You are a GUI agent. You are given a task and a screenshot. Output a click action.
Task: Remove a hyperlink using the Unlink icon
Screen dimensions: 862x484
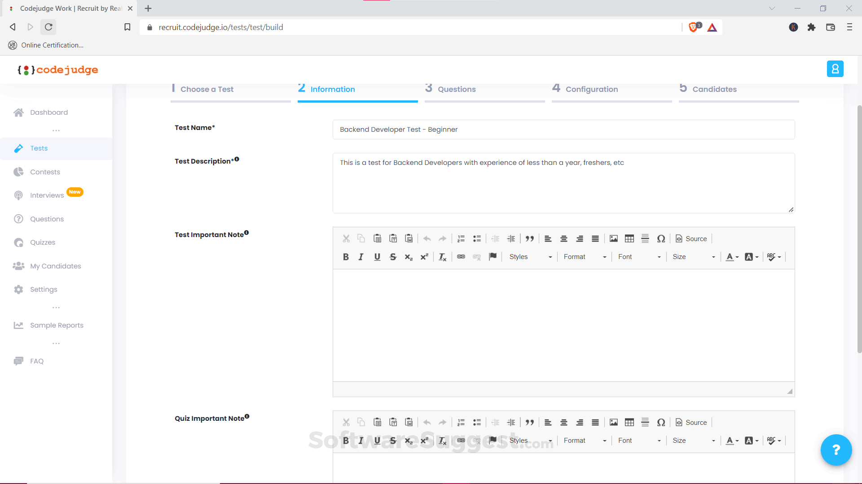(477, 256)
